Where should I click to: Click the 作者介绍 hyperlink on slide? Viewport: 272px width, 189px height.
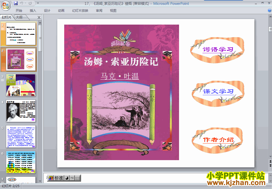click(x=218, y=140)
